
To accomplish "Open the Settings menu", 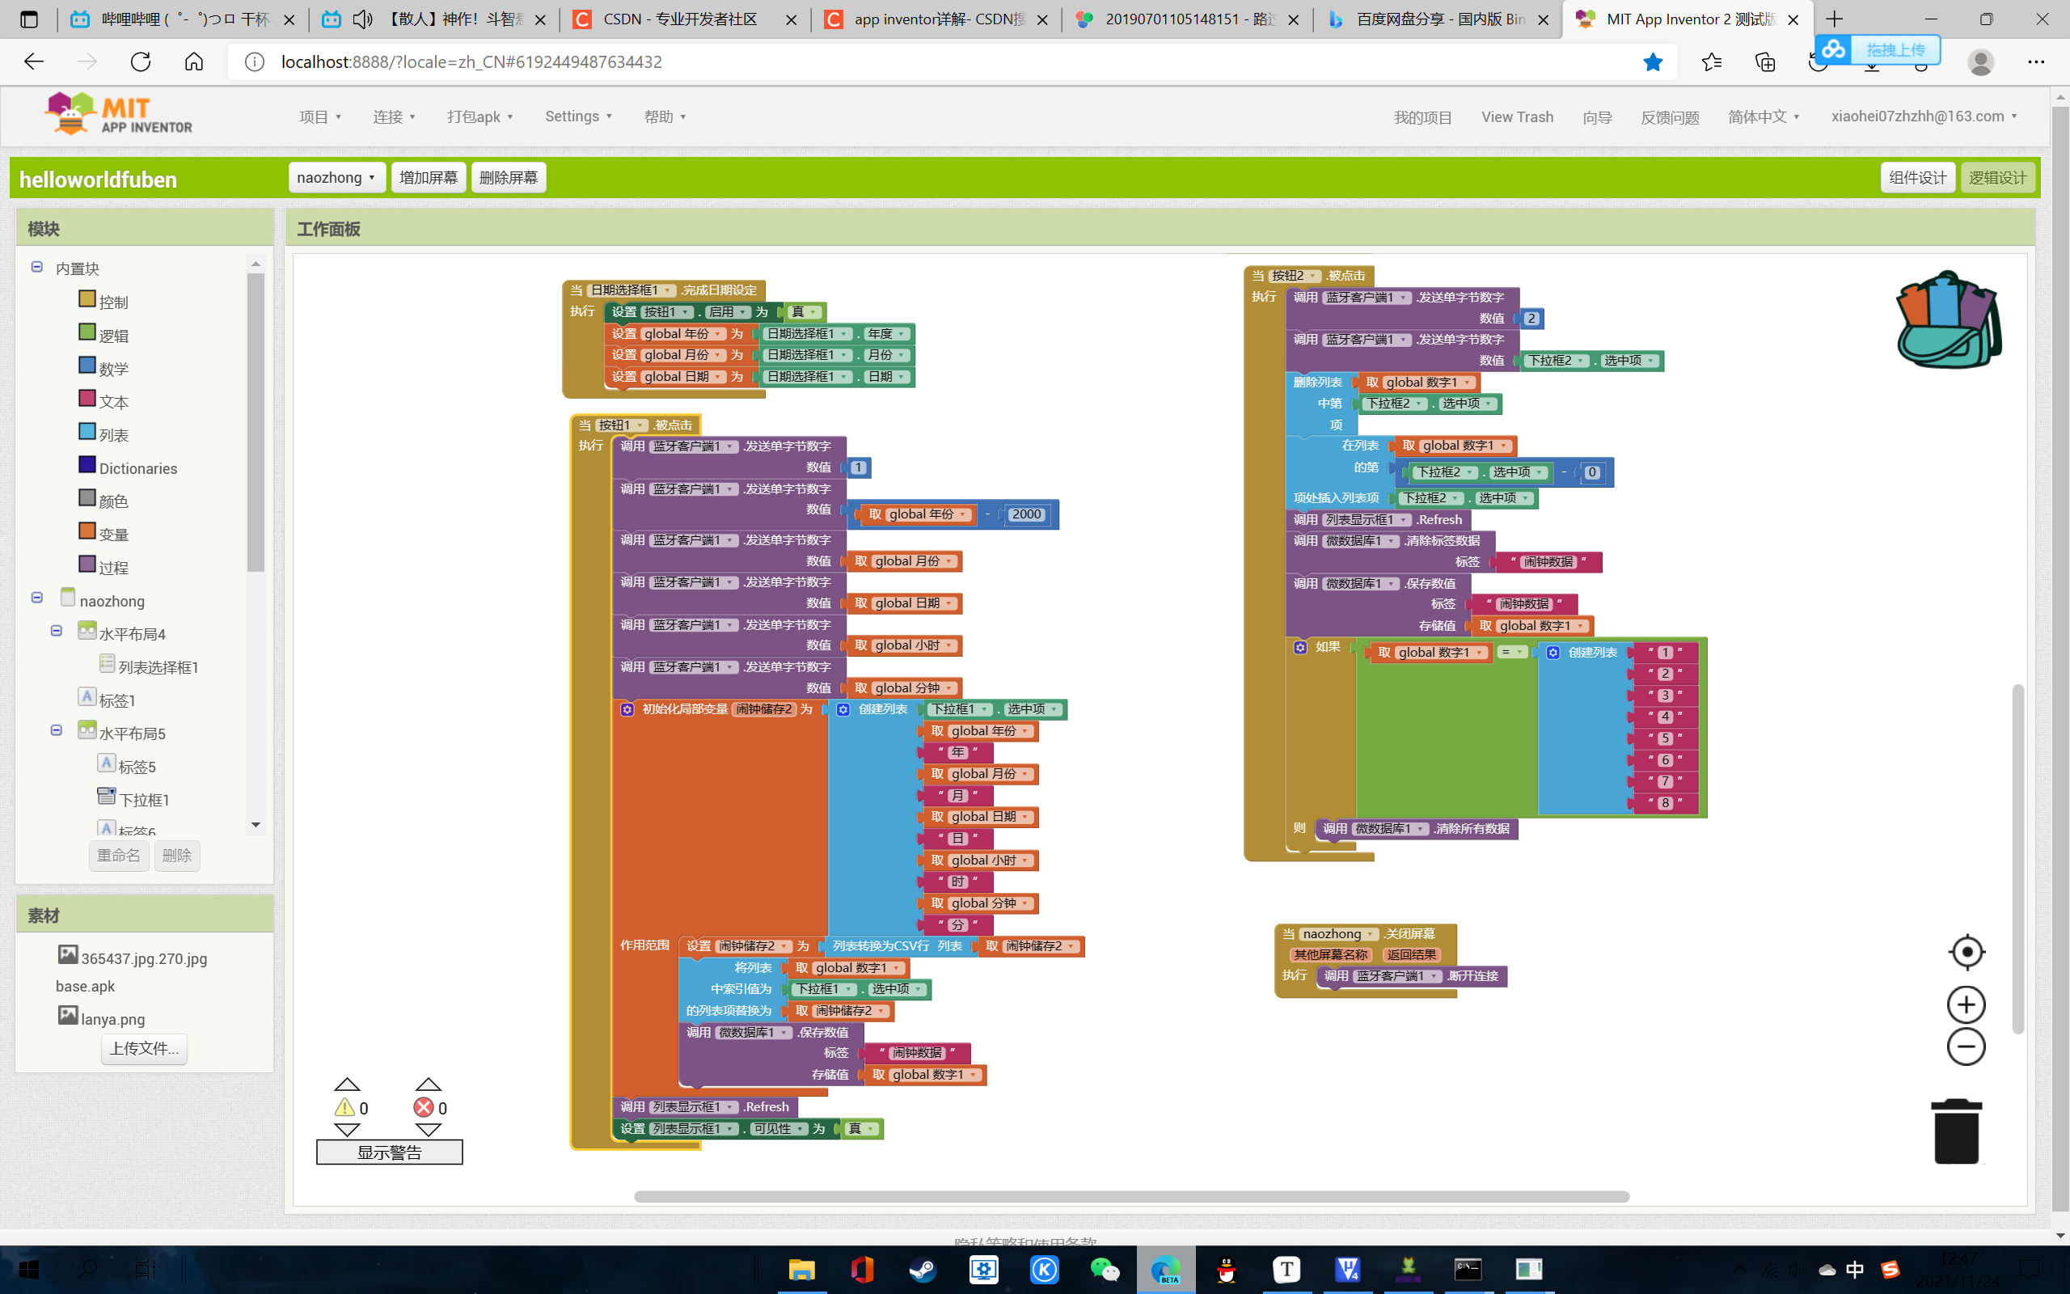I will [578, 116].
